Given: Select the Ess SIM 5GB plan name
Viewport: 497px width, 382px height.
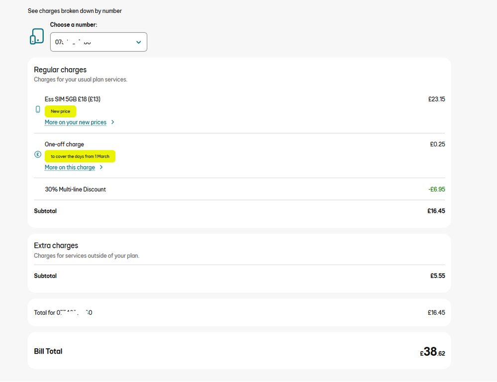Looking at the screenshot, I should click(x=73, y=99).
